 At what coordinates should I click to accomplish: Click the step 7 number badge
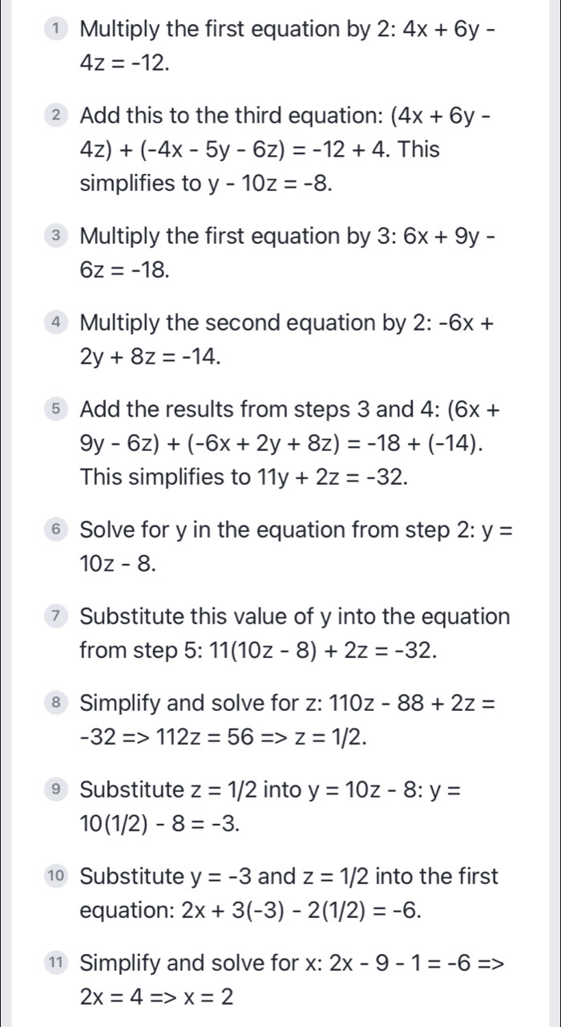56,617
